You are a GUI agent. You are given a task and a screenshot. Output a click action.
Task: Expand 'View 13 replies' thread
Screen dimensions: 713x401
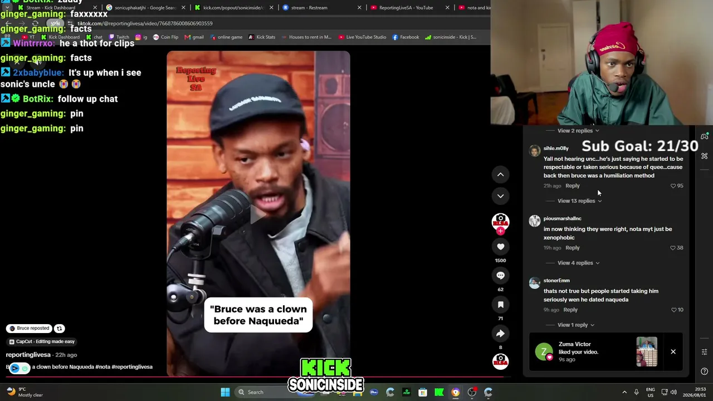tap(580, 201)
